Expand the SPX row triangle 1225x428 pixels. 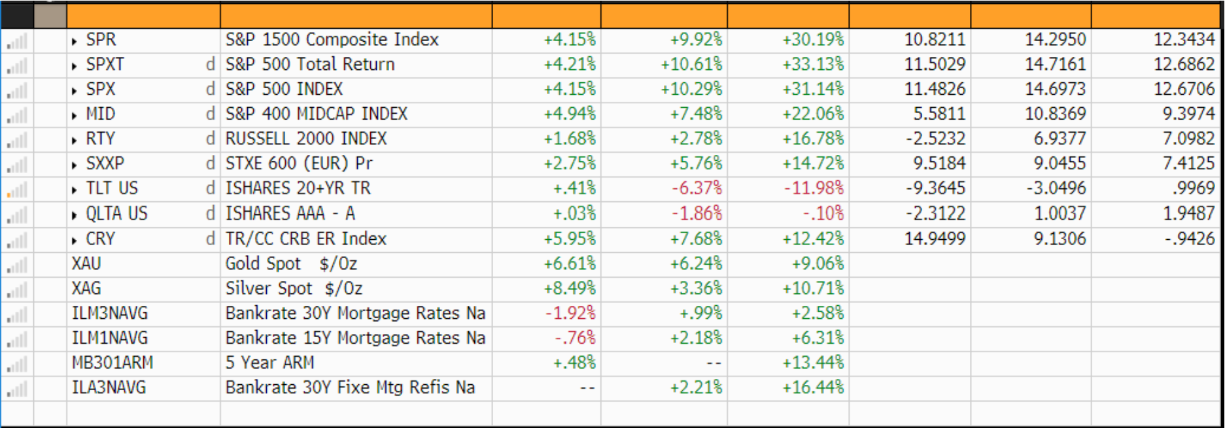[75, 91]
